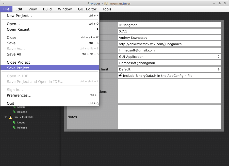Click the gear icon of the Release config above Linux Makefile

click(x=14, y=112)
